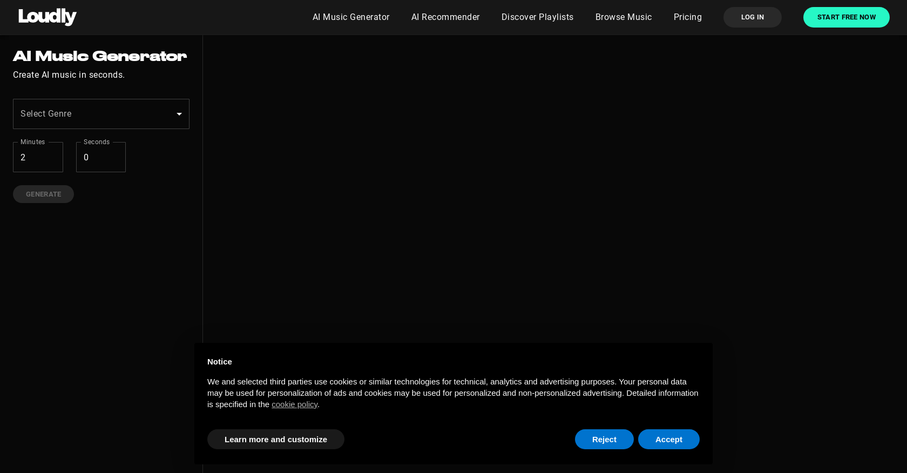This screenshot has width=907, height=473.
Task: Open the cookie policy link
Action: [x=294, y=404]
